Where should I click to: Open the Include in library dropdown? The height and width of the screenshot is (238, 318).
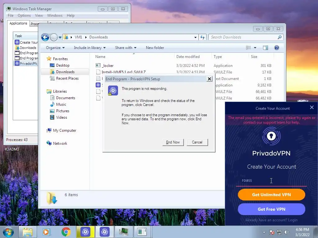[90, 48]
